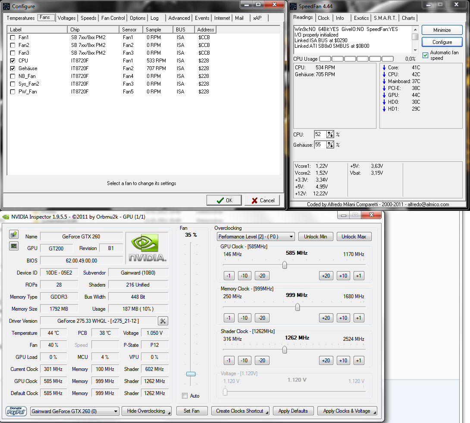
Task: Click the Shader Clock slider handle
Action: point(285,350)
